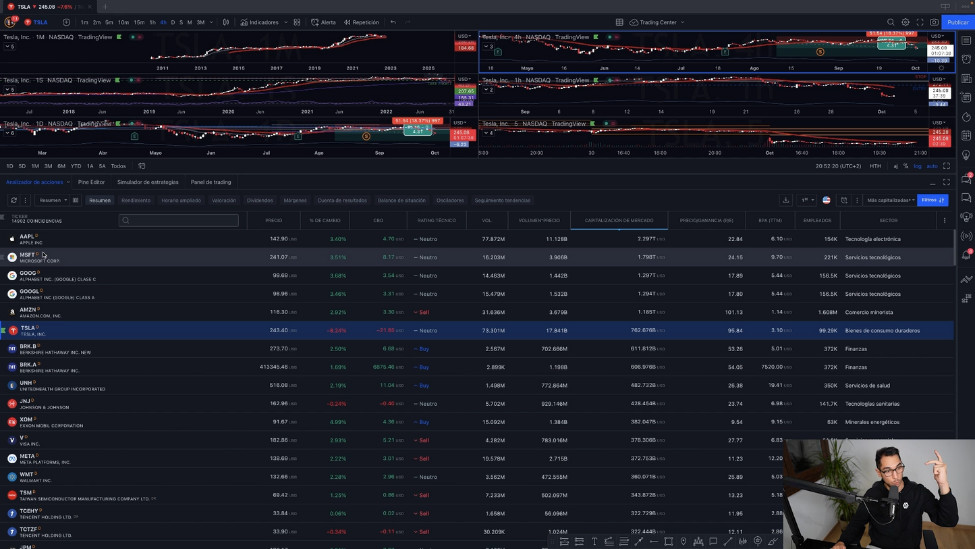Start bar replay with Repetición
This screenshot has width=975, height=549.
click(x=362, y=22)
